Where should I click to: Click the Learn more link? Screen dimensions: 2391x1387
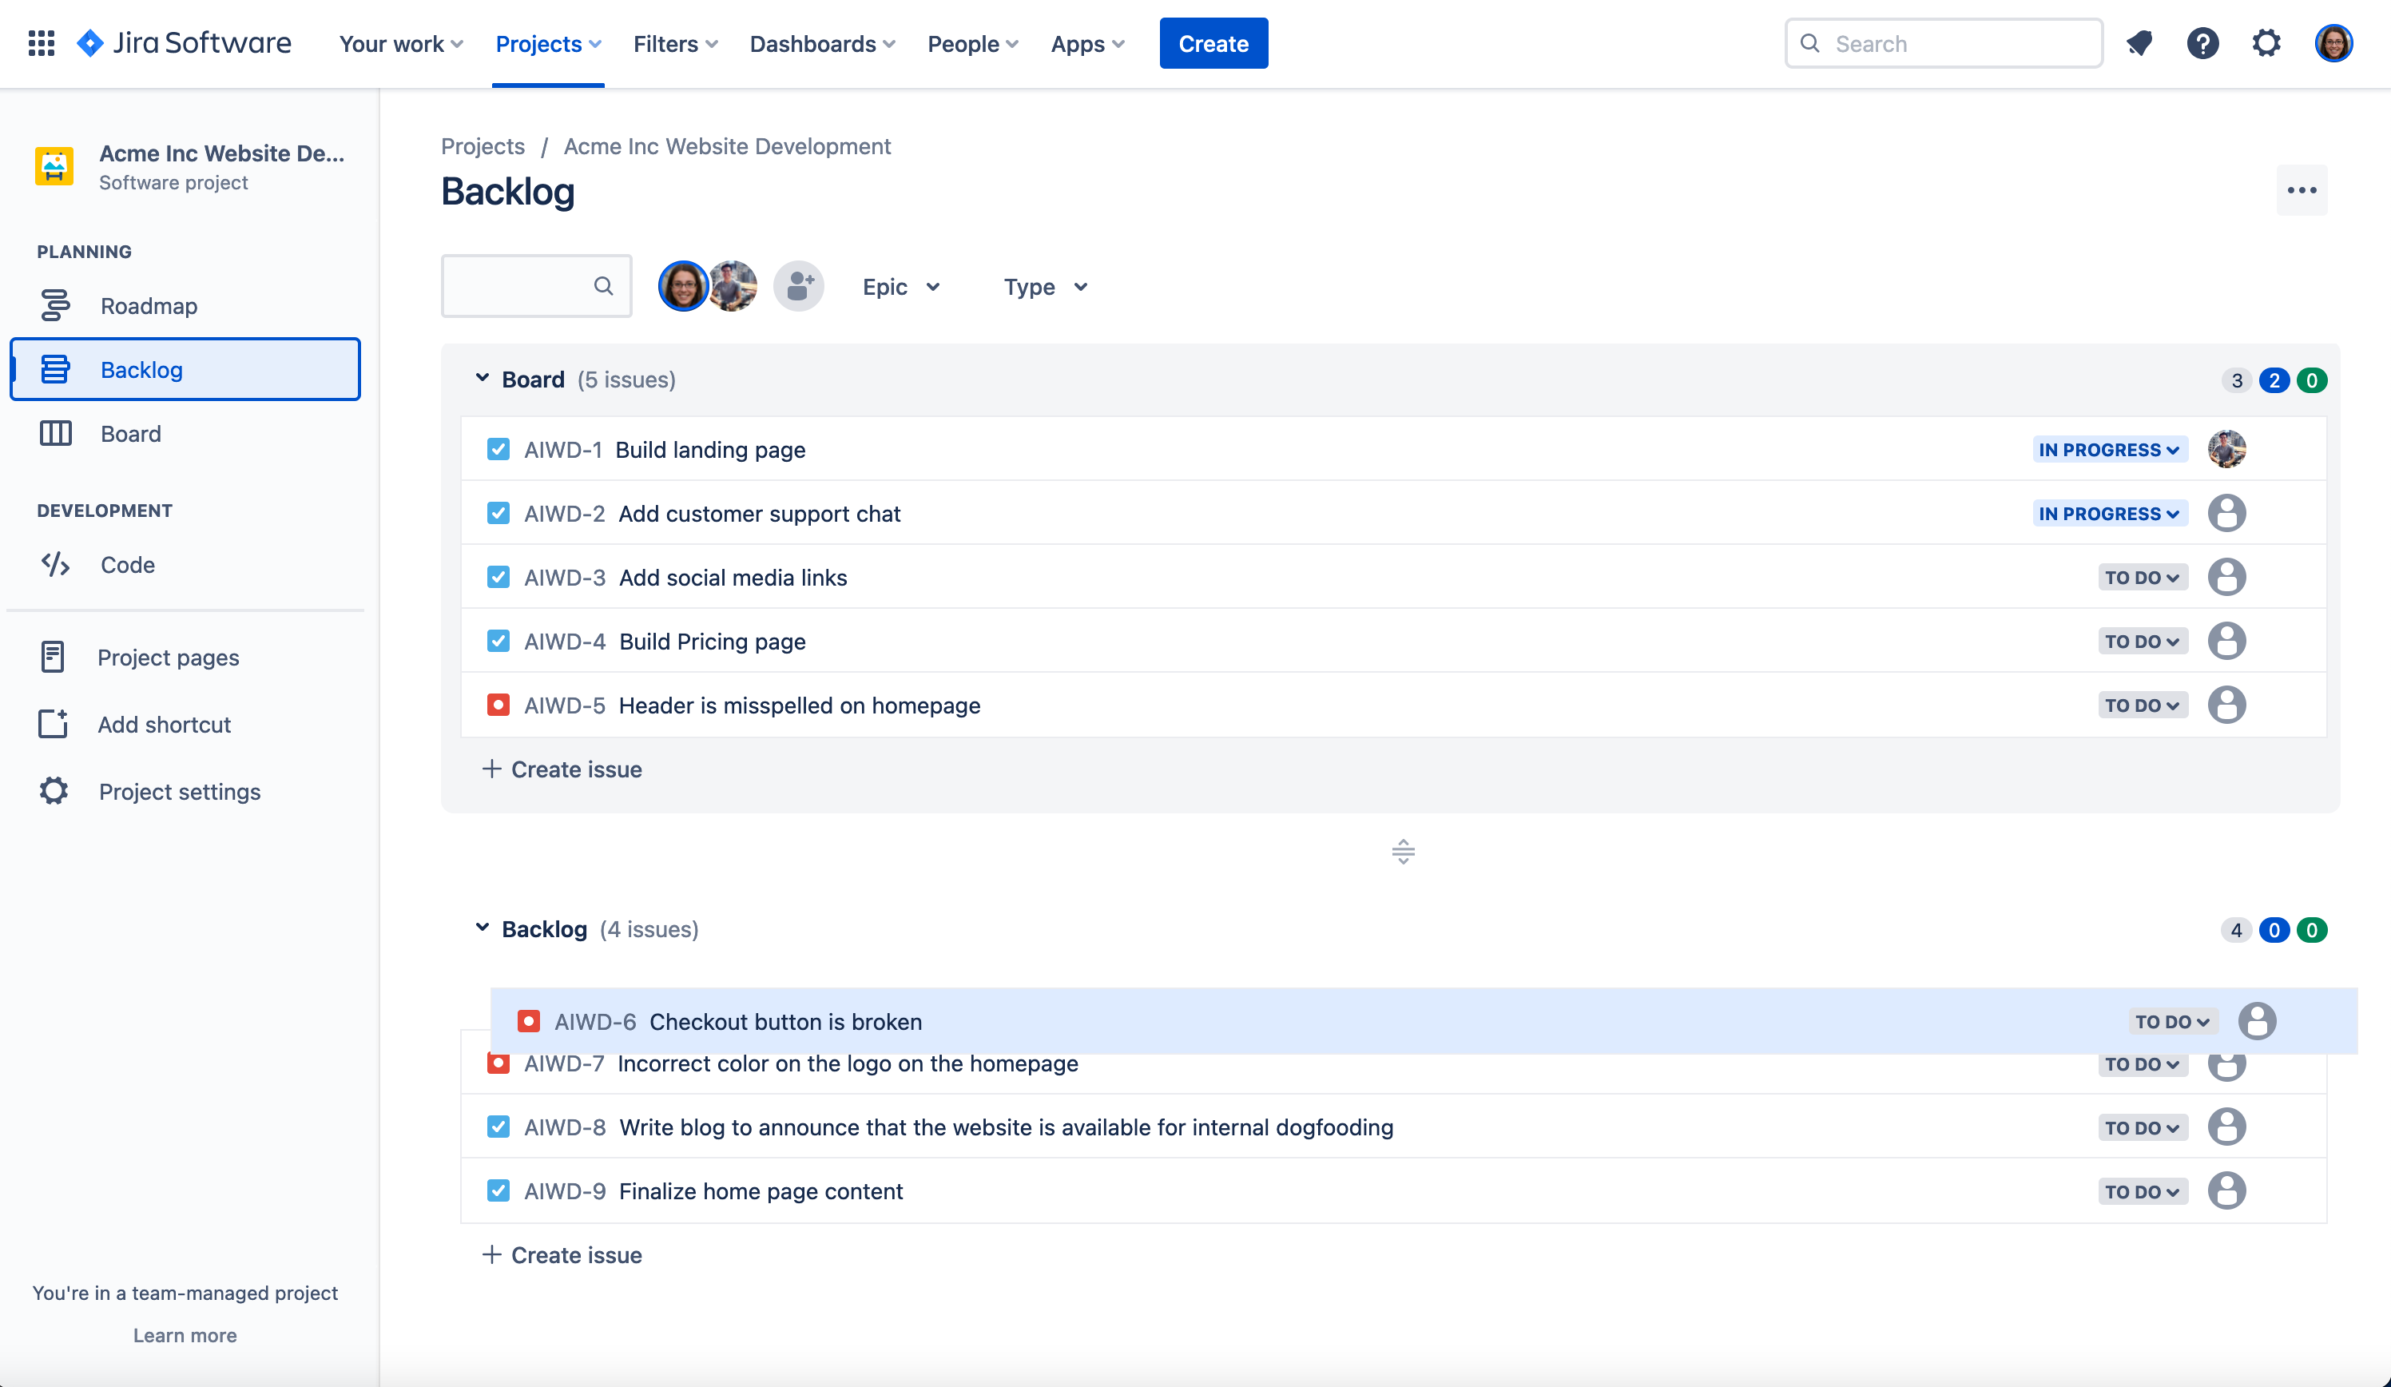[x=185, y=1335]
